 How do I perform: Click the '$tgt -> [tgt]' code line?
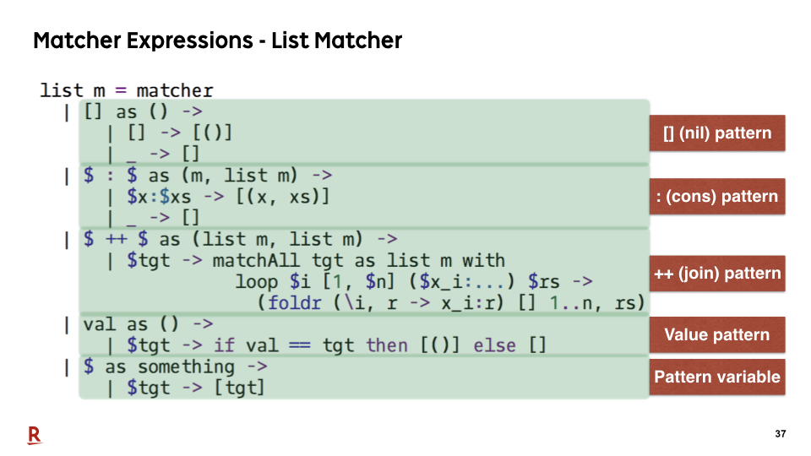coord(195,388)
